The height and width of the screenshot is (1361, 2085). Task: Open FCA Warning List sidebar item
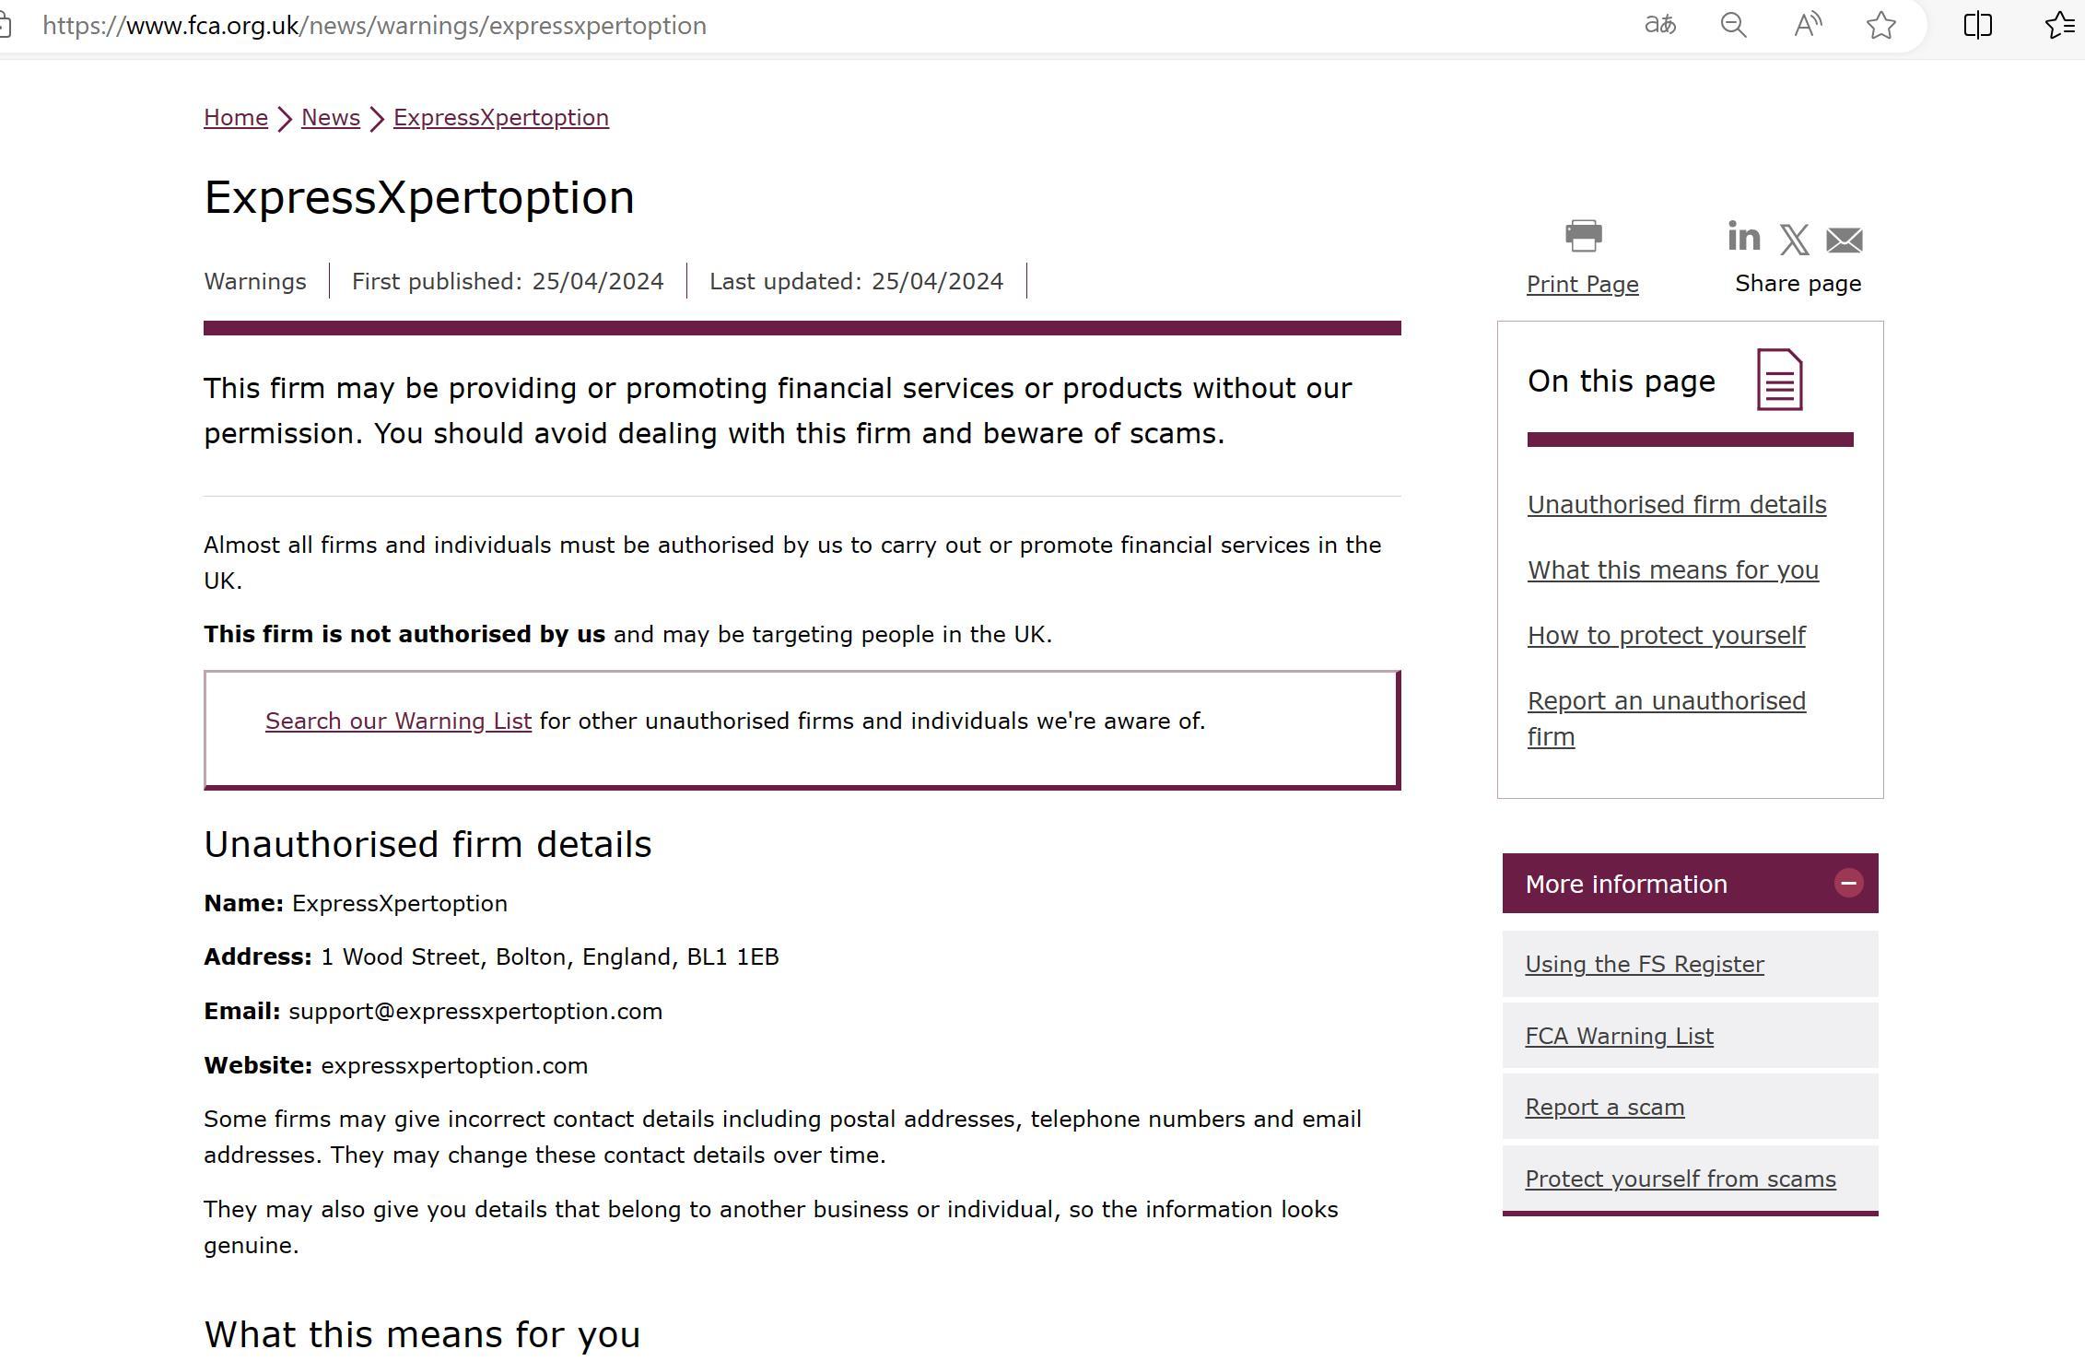pos(1619,1036)
